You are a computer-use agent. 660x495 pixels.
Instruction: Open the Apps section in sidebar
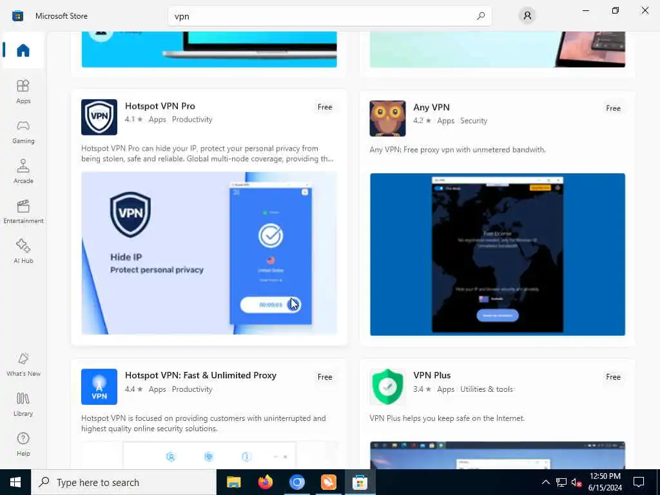click(x=23, y=92)
